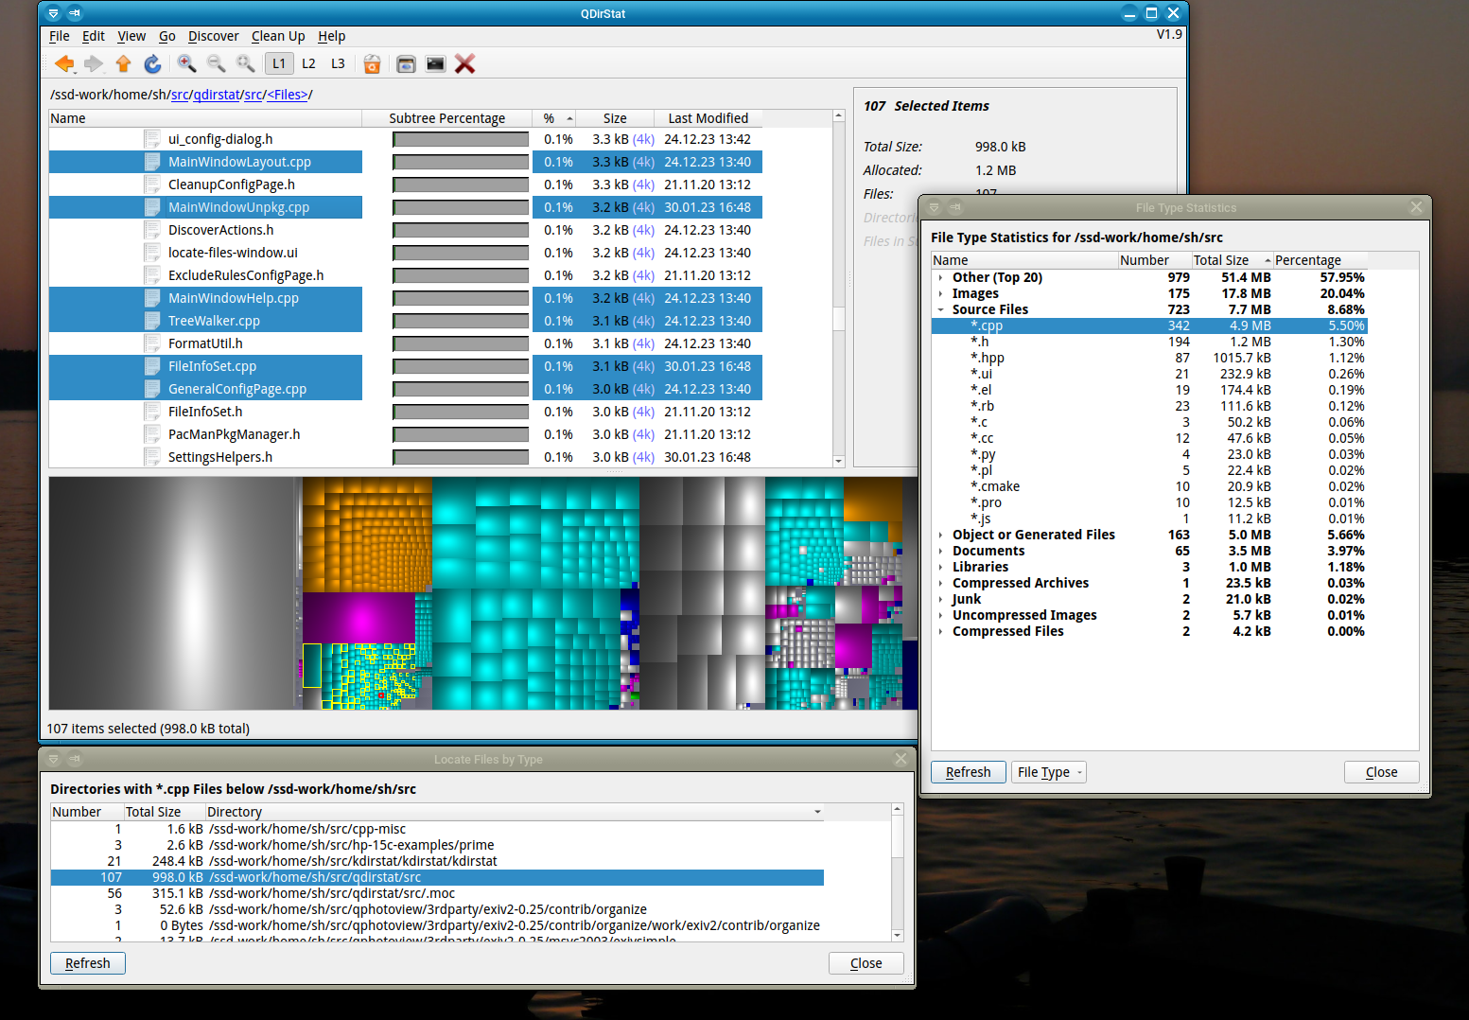Image resolution: width=1469 pixels, height=1020 pixels.
Task: Click the 'src' breadcrumb link after sh
Action: 180,95
